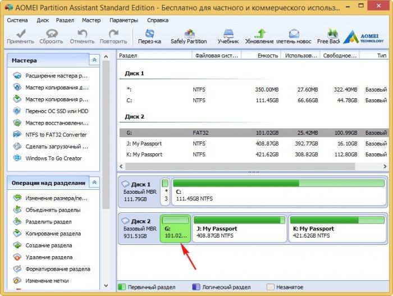Click the Free Backup toolbar icon
The height and width of the screenshot is (296, 393).
(x=332, y=33)
